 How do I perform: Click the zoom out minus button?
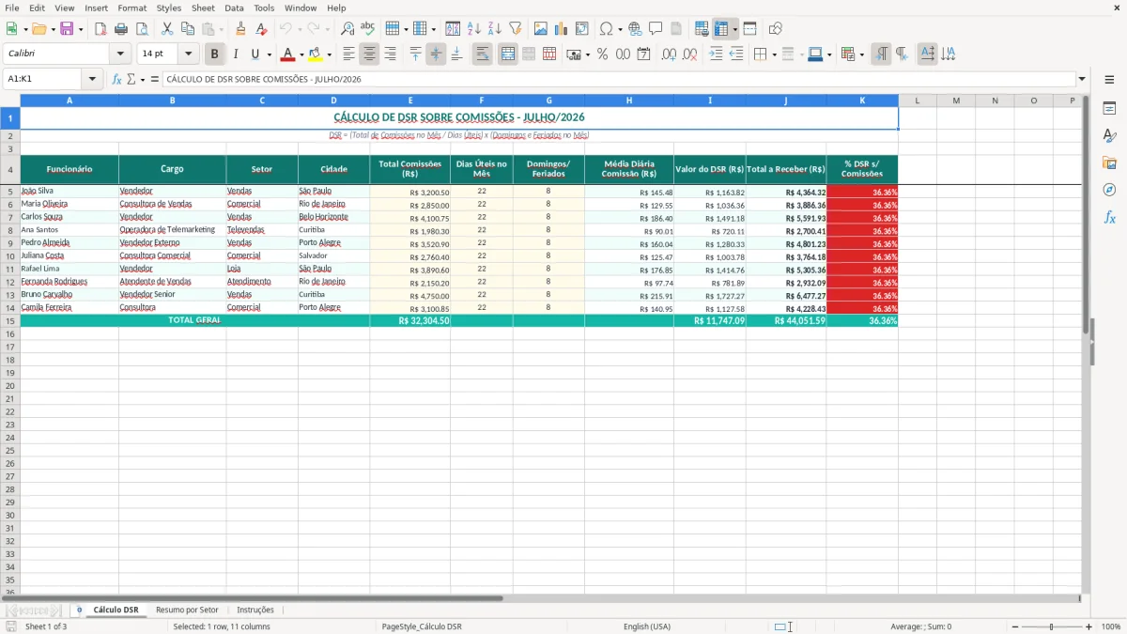pos(1015,626)
